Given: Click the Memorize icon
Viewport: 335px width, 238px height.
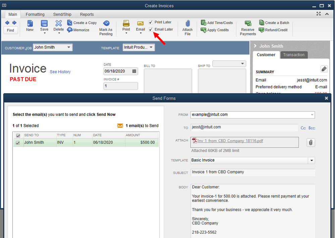Looking at the screenshot, I should 70,30.
